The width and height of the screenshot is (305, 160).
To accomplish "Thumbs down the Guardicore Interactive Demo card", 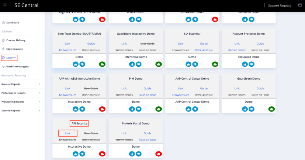I will click(139, 64).
